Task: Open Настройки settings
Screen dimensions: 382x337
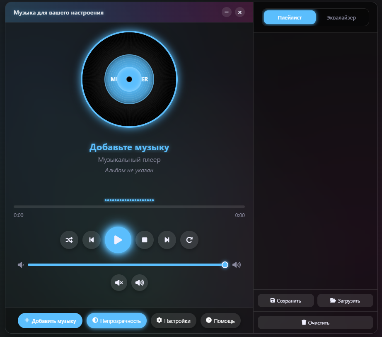Action: coord(173,321)
